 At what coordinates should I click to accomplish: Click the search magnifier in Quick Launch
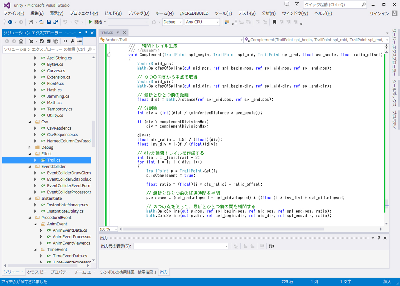coord(363,5)
